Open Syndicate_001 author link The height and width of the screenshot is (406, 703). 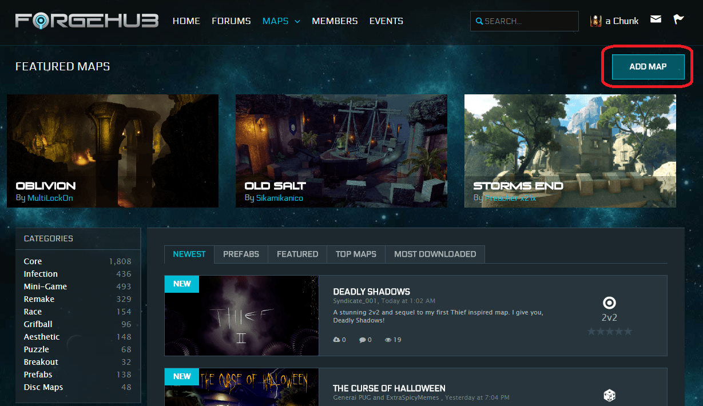[x=354, y=301]
